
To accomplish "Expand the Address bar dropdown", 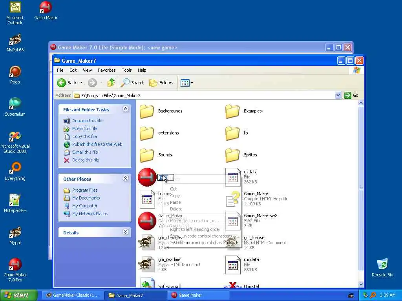I will (x=338, y=95).
